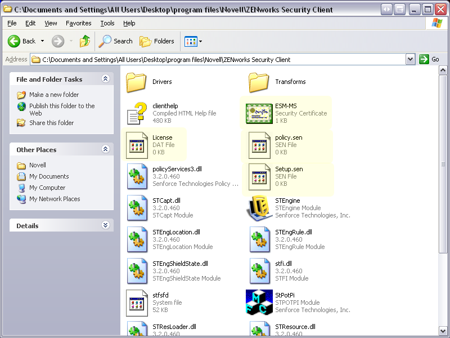
Task: Open the Favorites menu
Action: pyautogui.click(x=78, y=23)
